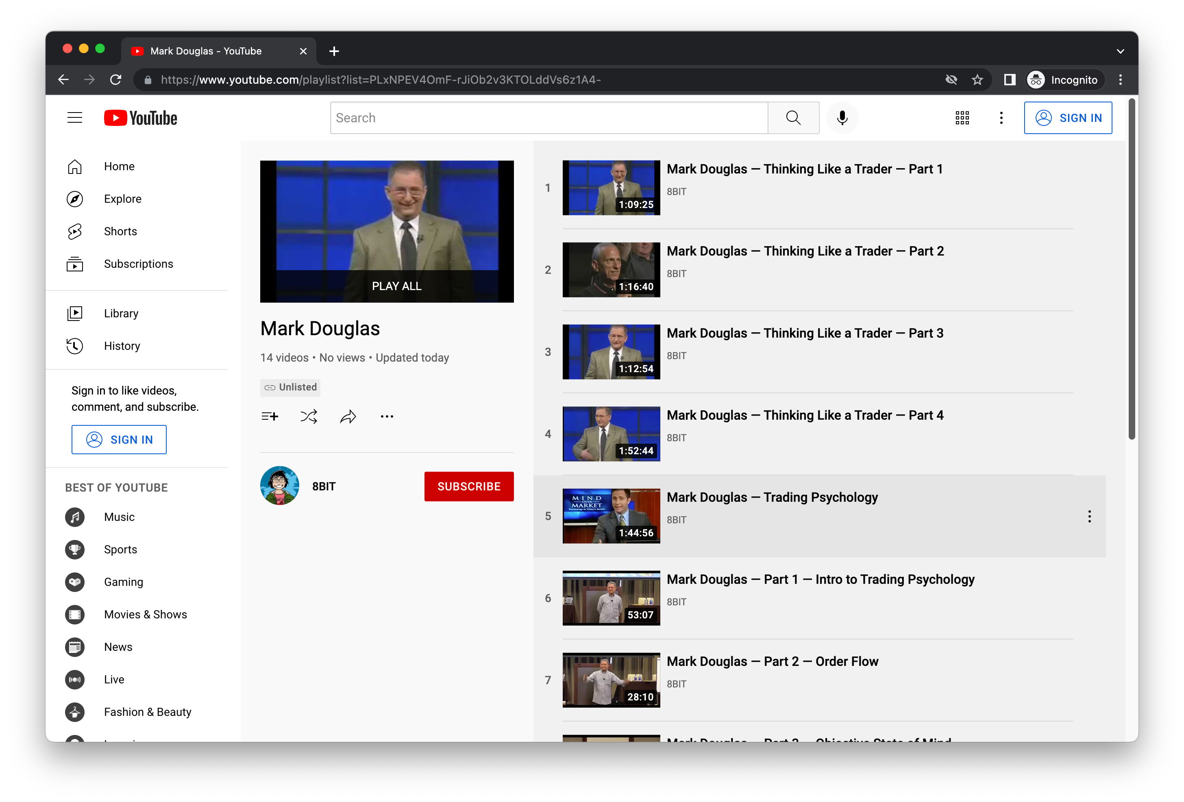Select Mark Douglas - YouTube tab
1184x802 pixels.
[x=218, y=51]
